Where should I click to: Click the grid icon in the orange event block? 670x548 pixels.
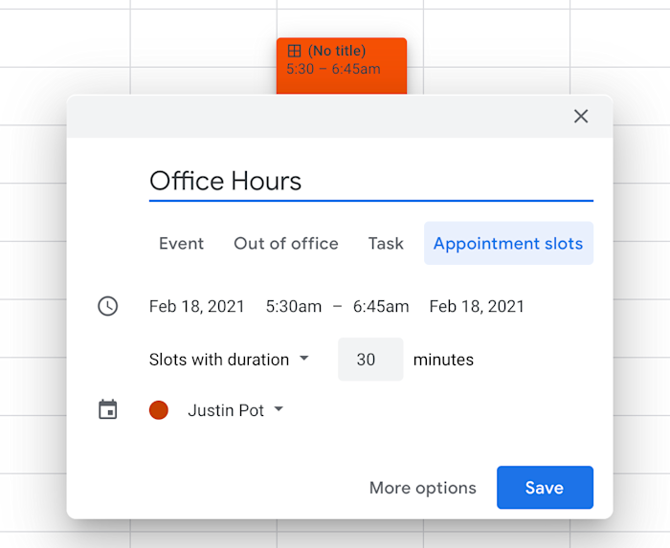click(x=295, y=51)
